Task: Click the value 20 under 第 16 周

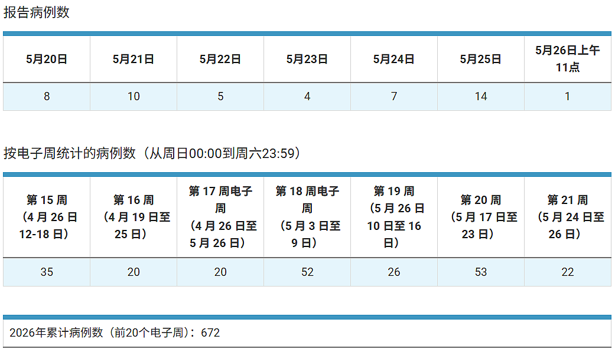Action: [134, 272]
